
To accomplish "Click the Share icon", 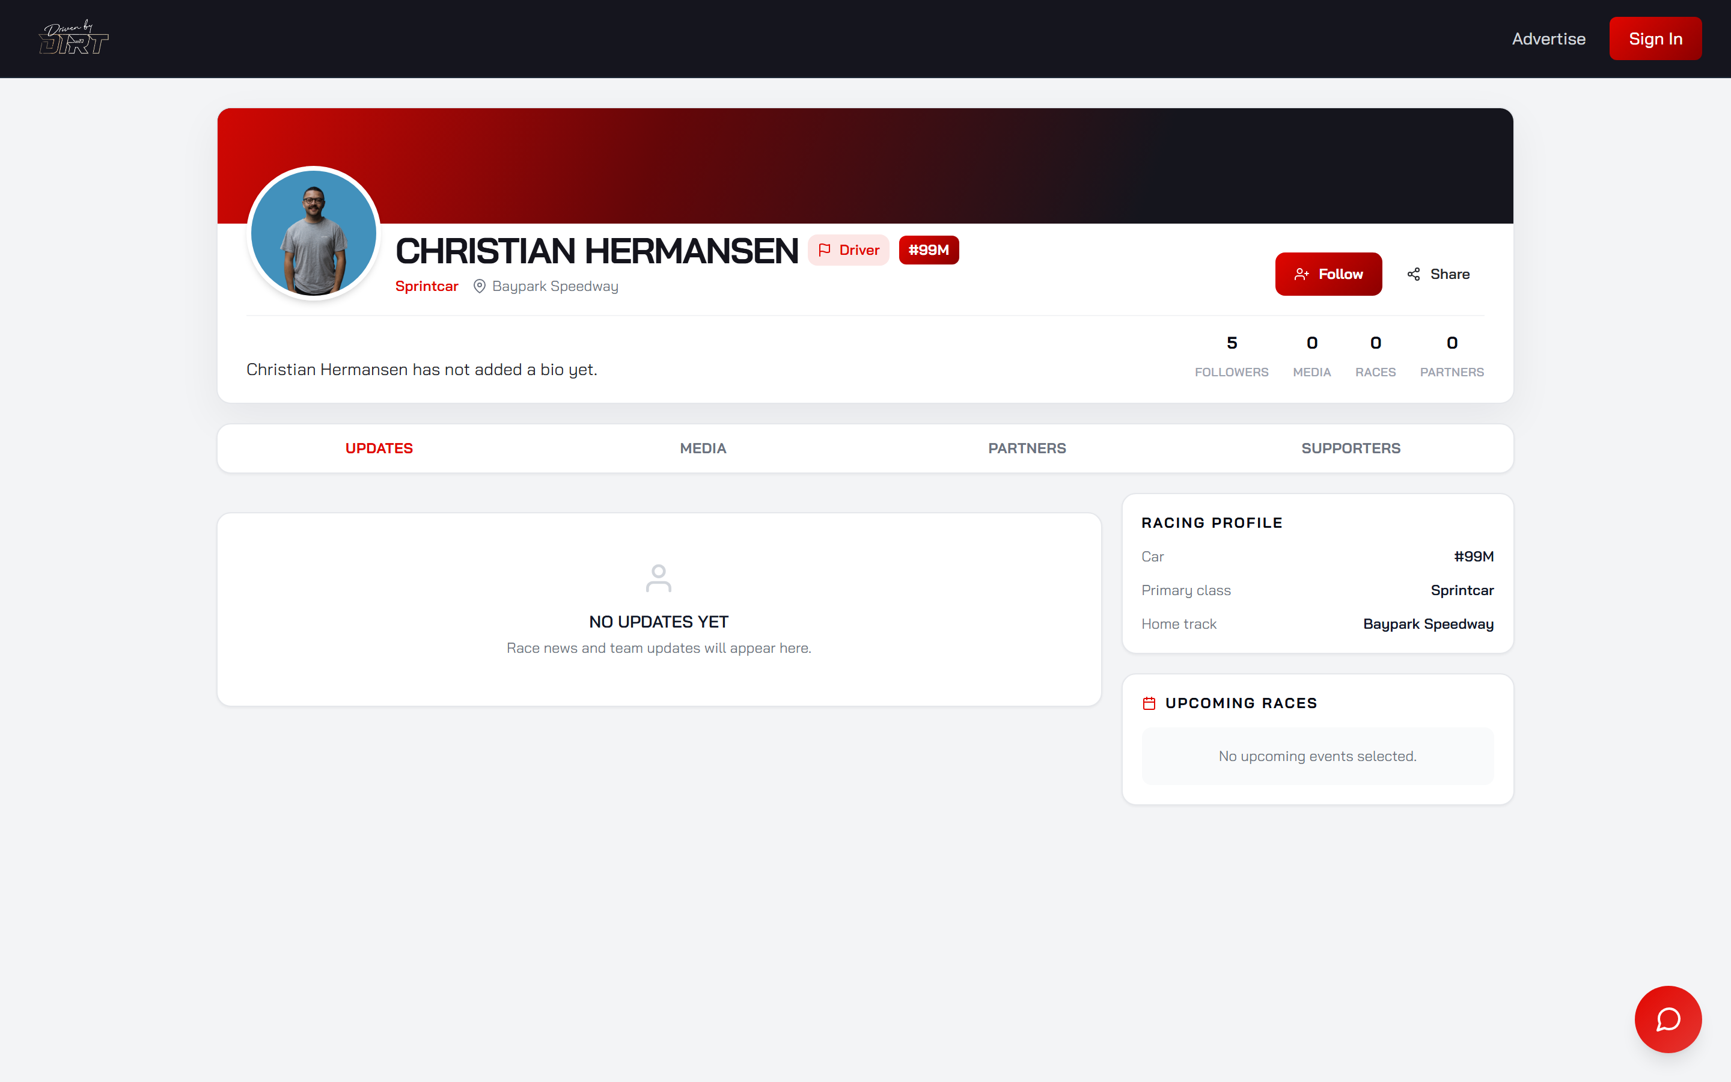I will pyautogui.click(x=1414, y=274).
